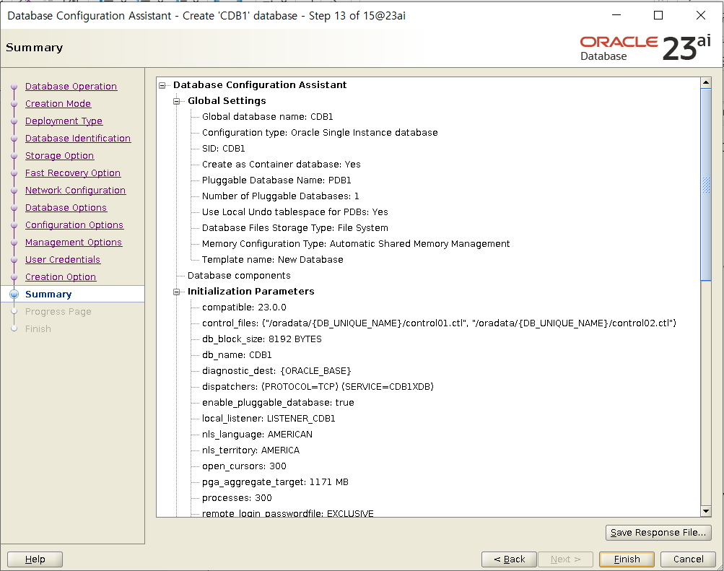Image resolution: width=724 pixels, height=571 pixels.
Task: Open the Storage Option step
Action: coord(60,155)
